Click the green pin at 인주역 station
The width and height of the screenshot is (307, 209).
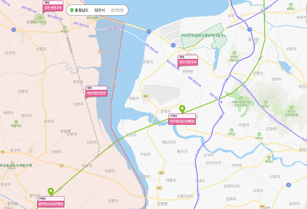[x=182, y=109]
